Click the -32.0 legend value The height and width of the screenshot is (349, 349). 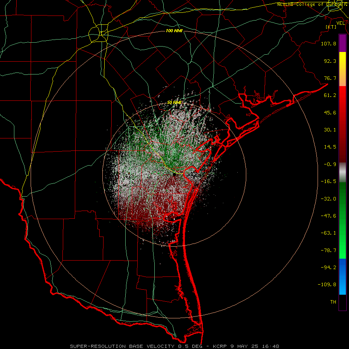tap(328, 199)
